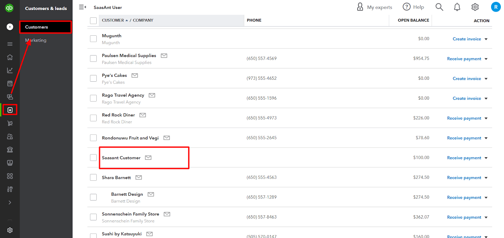Check the Shara Barnett checkbox
Screen dimensions: 504x238
click(93, 177)
